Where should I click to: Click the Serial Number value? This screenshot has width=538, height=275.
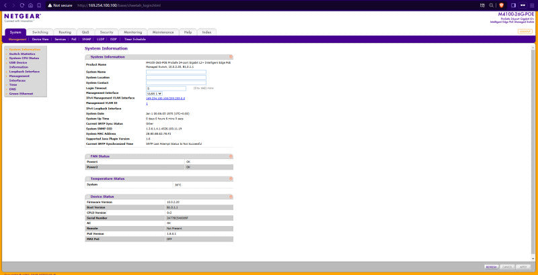178,218
